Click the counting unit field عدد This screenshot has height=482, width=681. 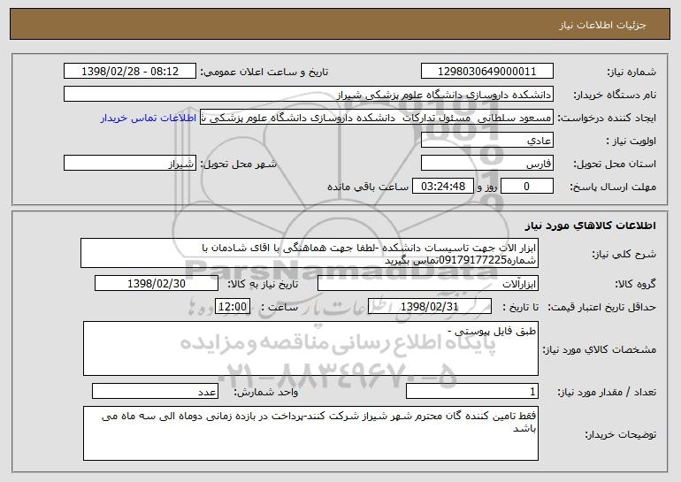[155, 391]
